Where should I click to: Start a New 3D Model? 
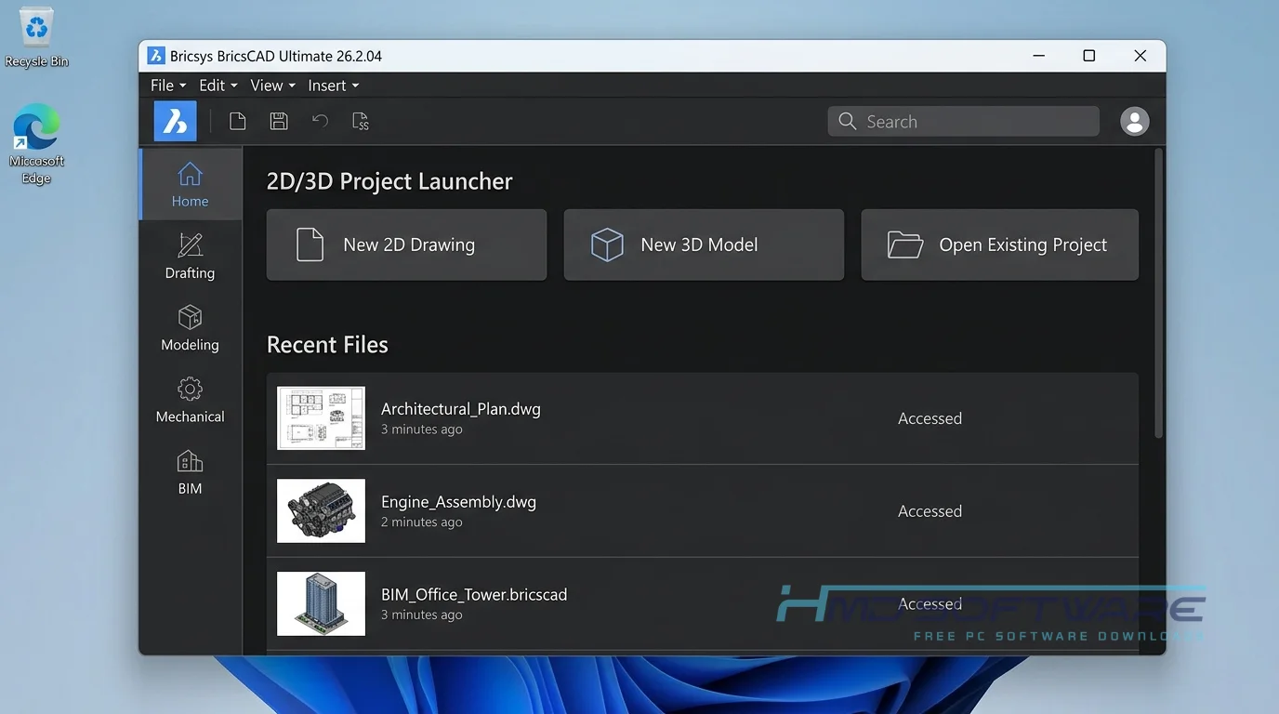[704, 245]
